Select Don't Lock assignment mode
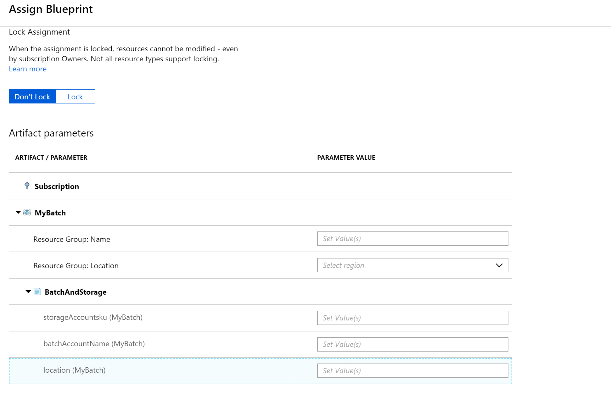This screenshot has height=411, width=611. 32,96
